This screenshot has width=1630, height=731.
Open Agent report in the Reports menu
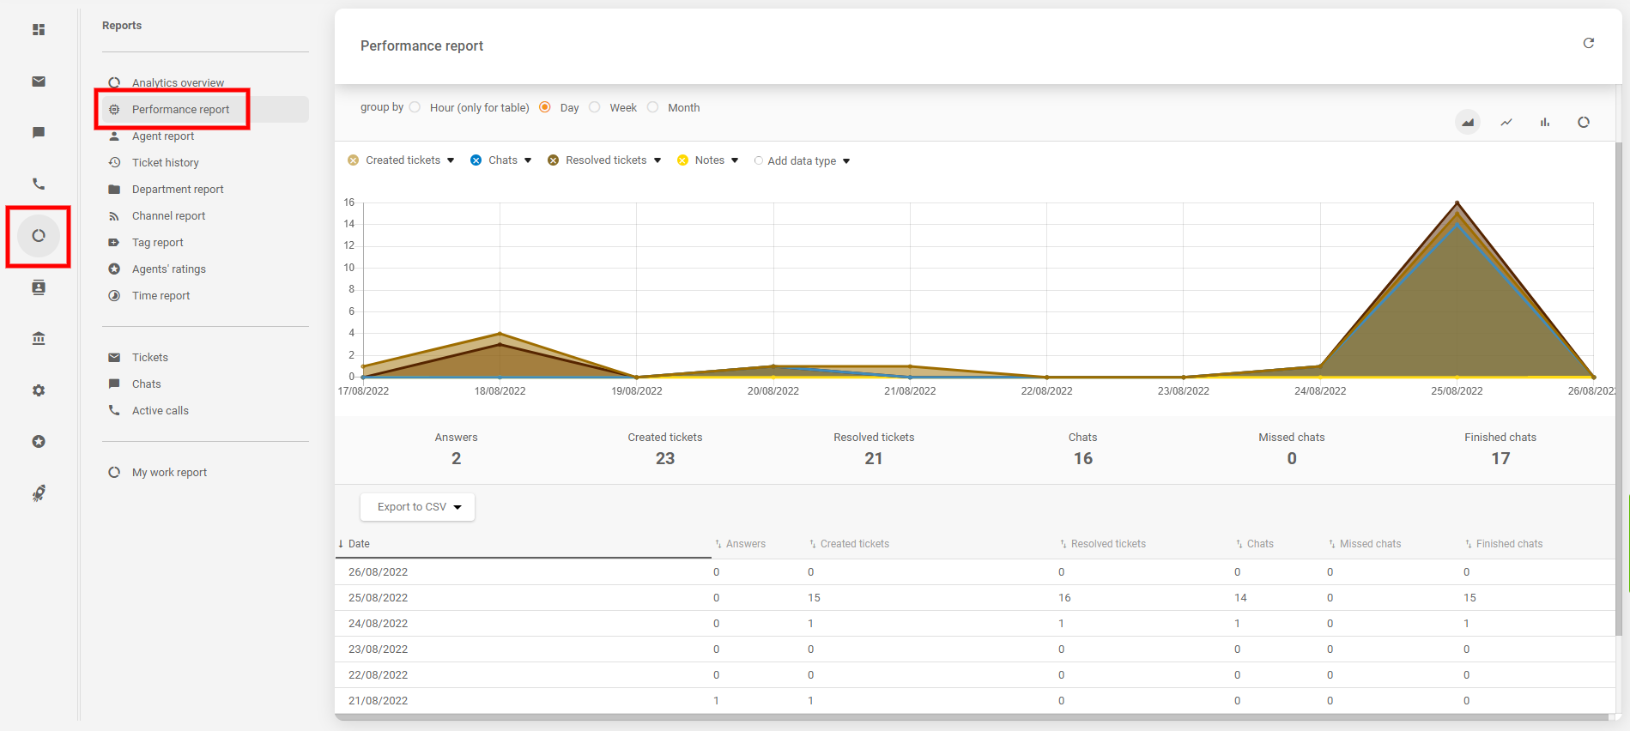(x=163, y=136)
